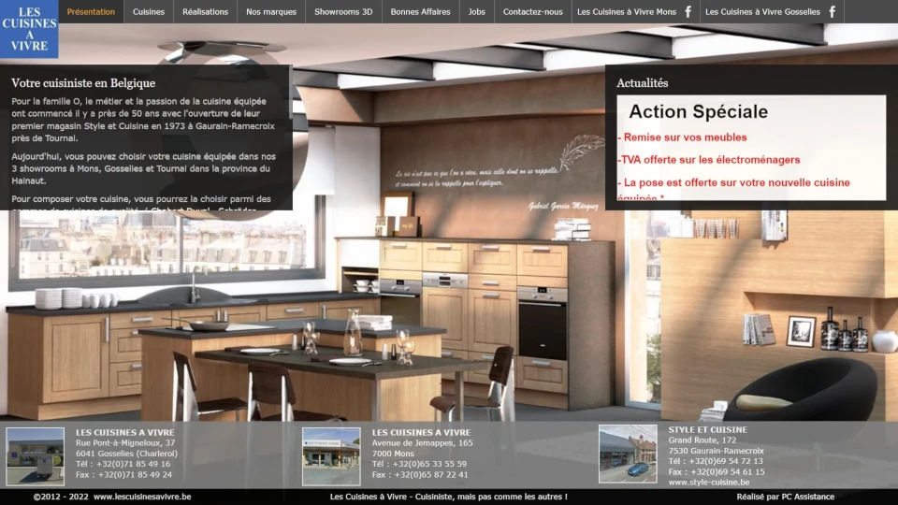
Task: Click 'TVA offerte sur les électroménagers' line
Action: 710,160
